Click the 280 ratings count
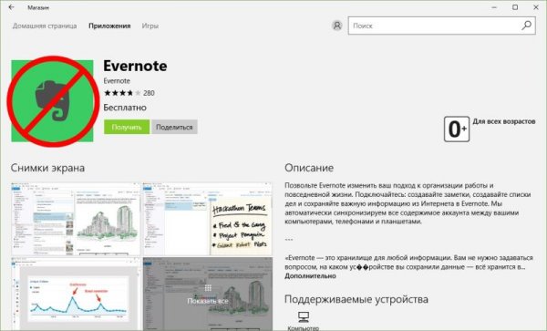Screen dimensions: 547x331 149,93
